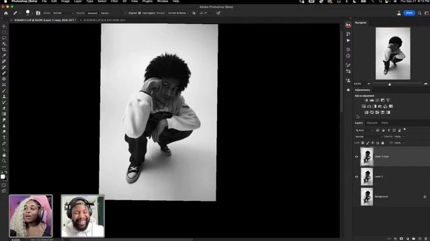Open the Brushes panel icon in side strip

pyautogui.click(x=348, y=65)
